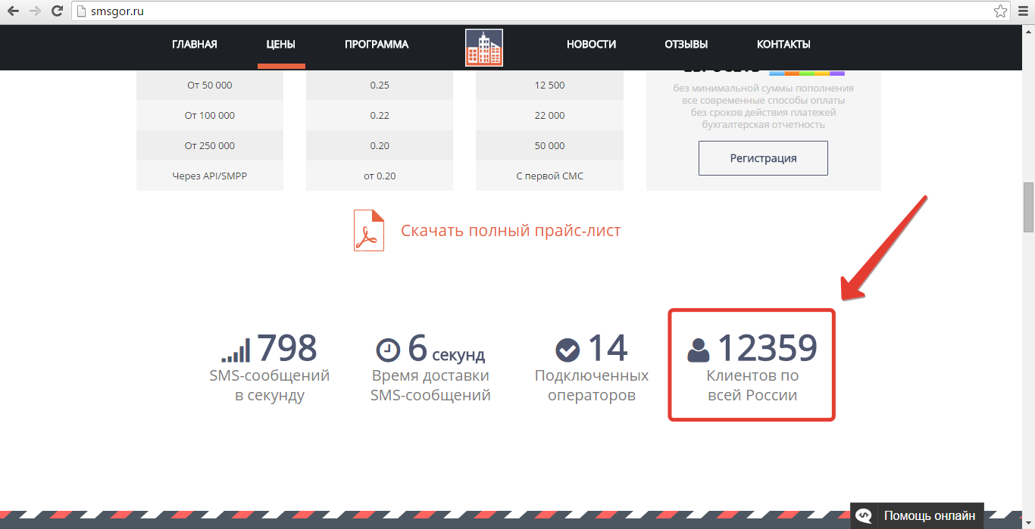Go to the ПРОГРАММА section
The height and width of the screenshot is (529, 1035).
coord(377,44)
